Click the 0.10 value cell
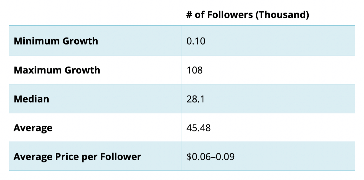The width and height of the screenshot is (364, 180). click(196, 41)
